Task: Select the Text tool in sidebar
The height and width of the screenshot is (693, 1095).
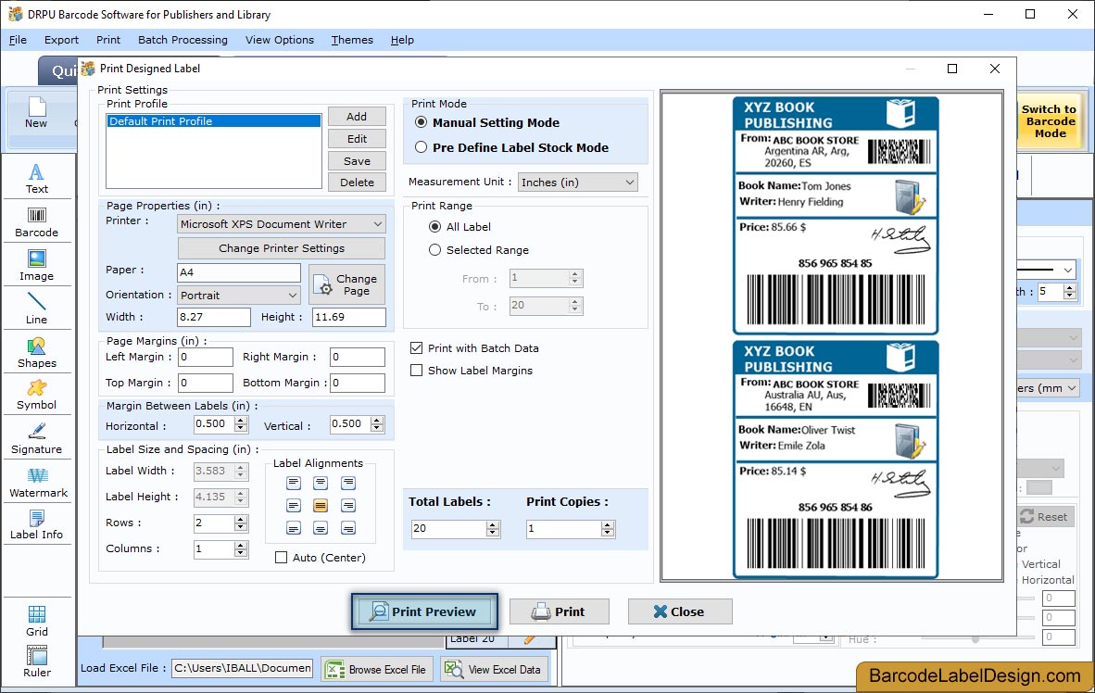Action: pyautogui.click(x=36, y=178)
